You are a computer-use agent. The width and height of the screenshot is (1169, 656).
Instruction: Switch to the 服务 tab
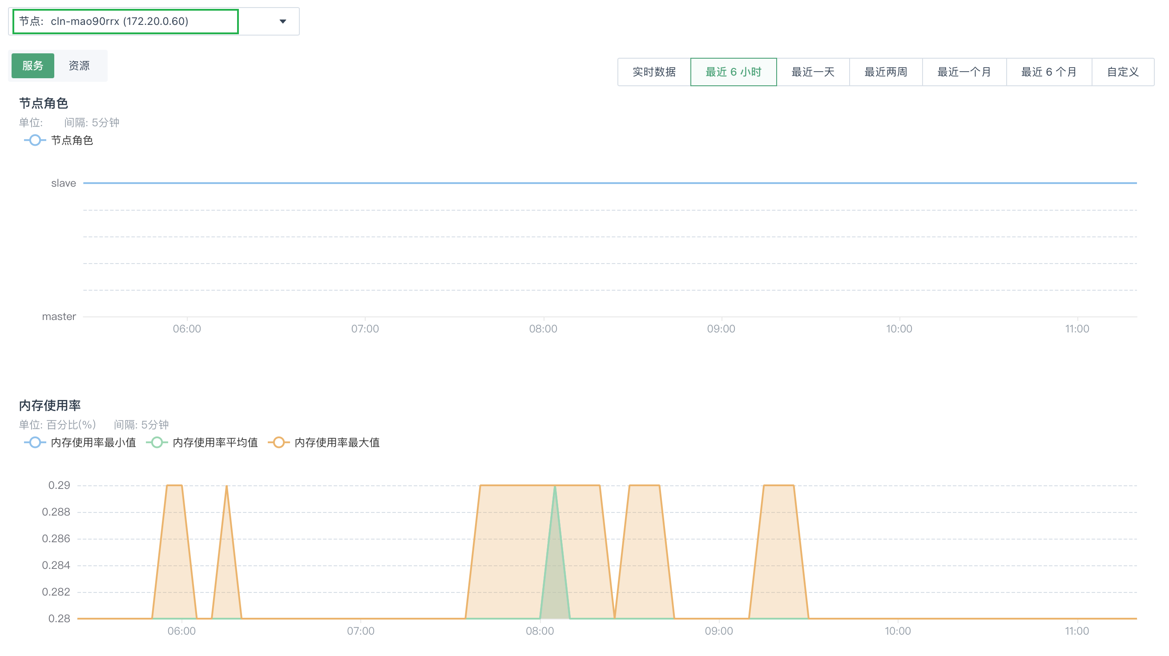[x=32, y=66]
